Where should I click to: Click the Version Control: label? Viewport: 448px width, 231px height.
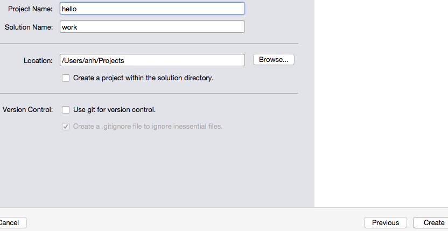(27, 110)
